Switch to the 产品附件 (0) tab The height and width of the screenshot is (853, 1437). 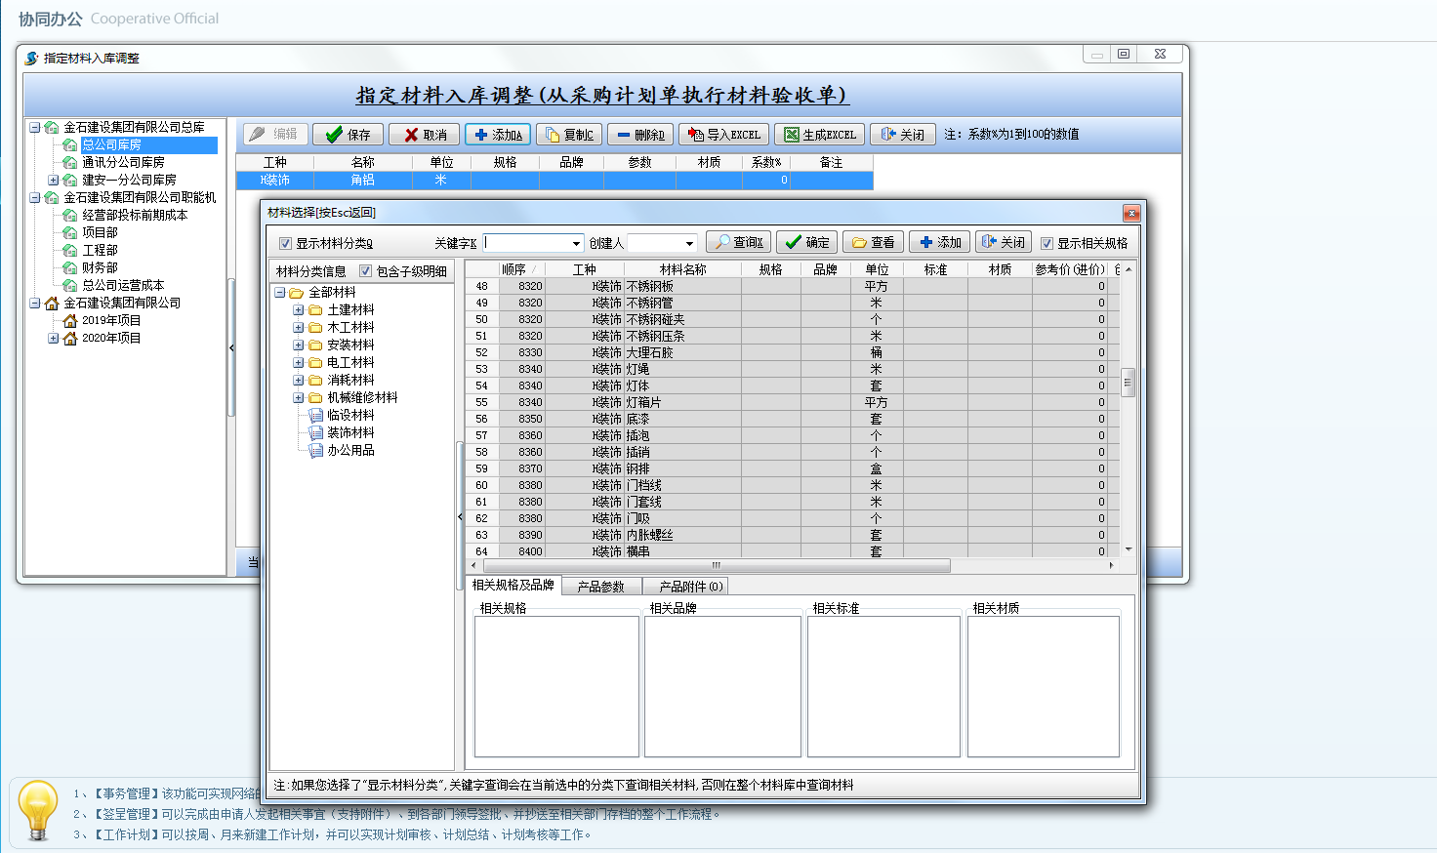click(x=690, y=587)
